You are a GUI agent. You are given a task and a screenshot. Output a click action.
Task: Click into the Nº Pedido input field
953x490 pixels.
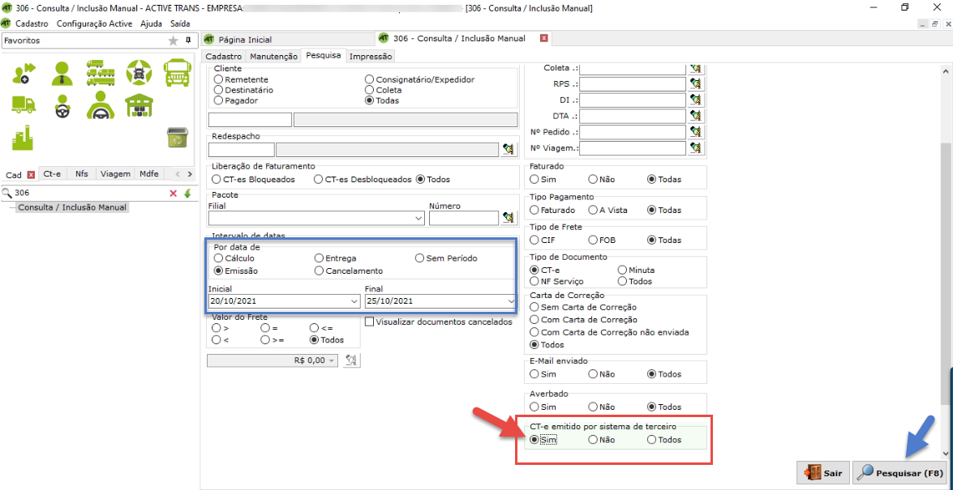(633, 132)
